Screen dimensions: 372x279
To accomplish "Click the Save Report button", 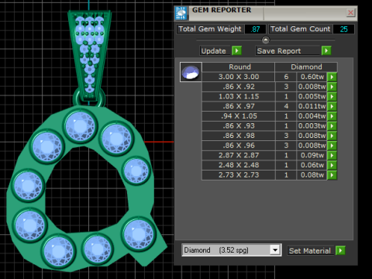I will click(288, 50).
